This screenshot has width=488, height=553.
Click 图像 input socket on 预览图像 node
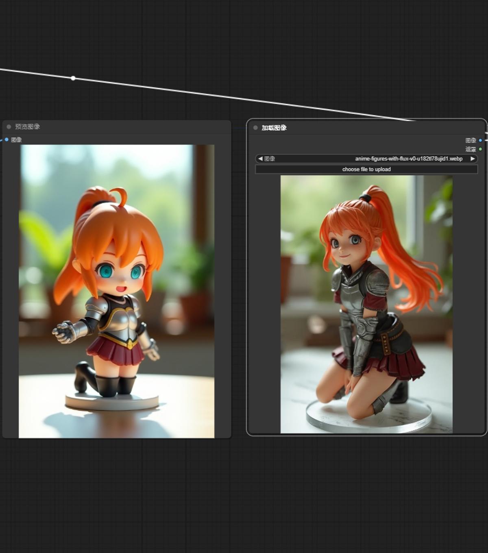[x=6, y=139]
